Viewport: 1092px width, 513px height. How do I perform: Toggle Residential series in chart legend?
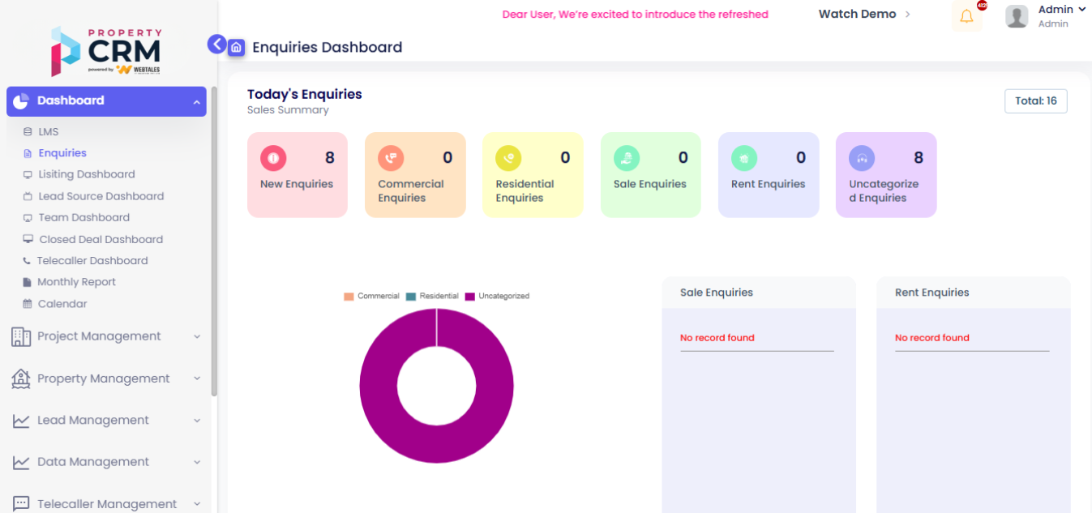pos(432,297)
